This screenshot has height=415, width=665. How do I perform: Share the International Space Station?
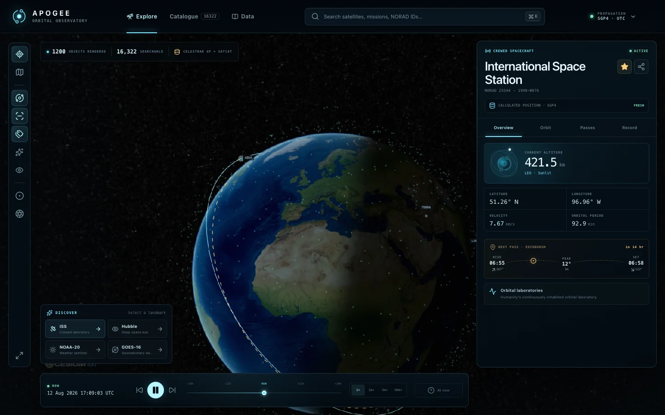click(x=641, y=67)
